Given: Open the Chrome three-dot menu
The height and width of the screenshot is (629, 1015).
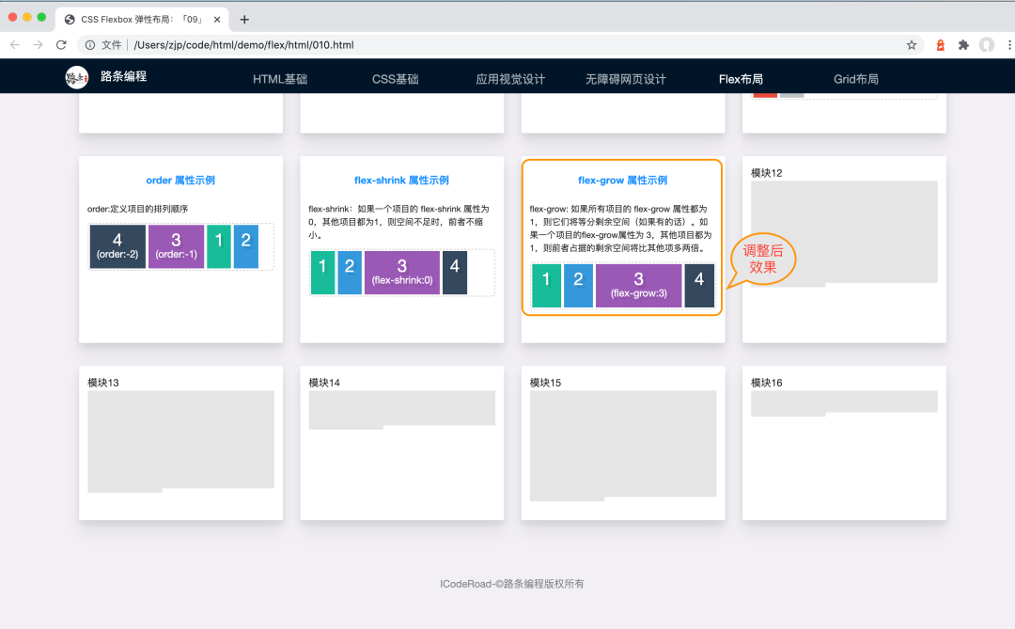Looking at the screenshot, I should pos(1009,45).
